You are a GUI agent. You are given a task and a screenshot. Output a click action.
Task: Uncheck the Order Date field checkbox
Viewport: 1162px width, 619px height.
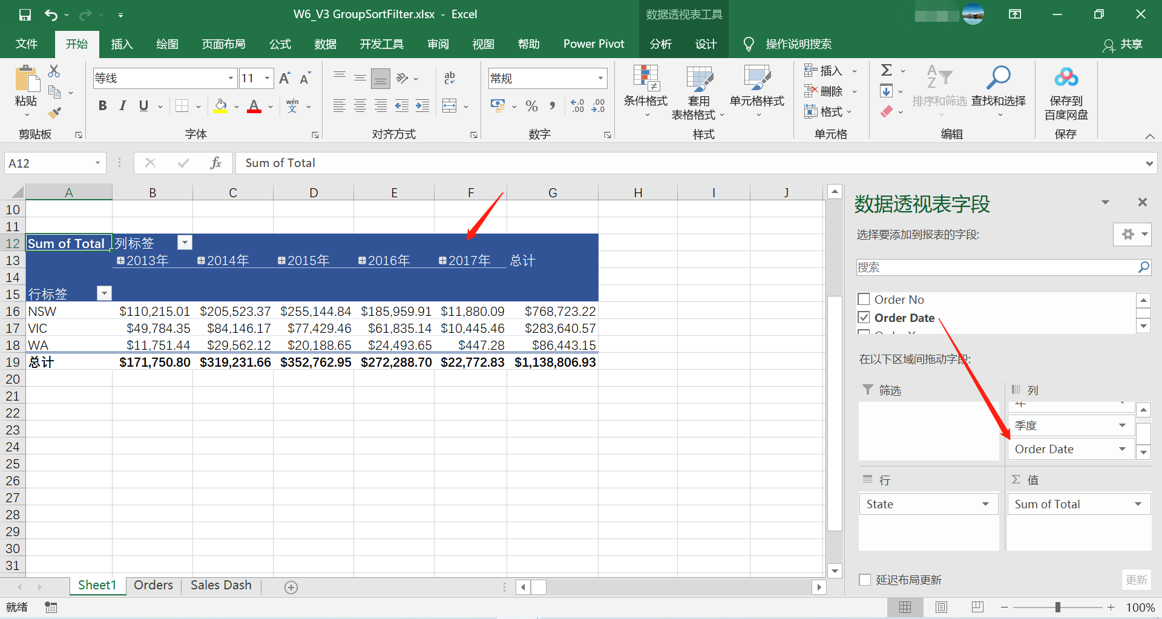coord(864,317)
